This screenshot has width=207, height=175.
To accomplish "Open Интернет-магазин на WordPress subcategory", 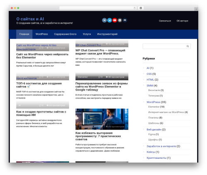I will tap(166, 112).
